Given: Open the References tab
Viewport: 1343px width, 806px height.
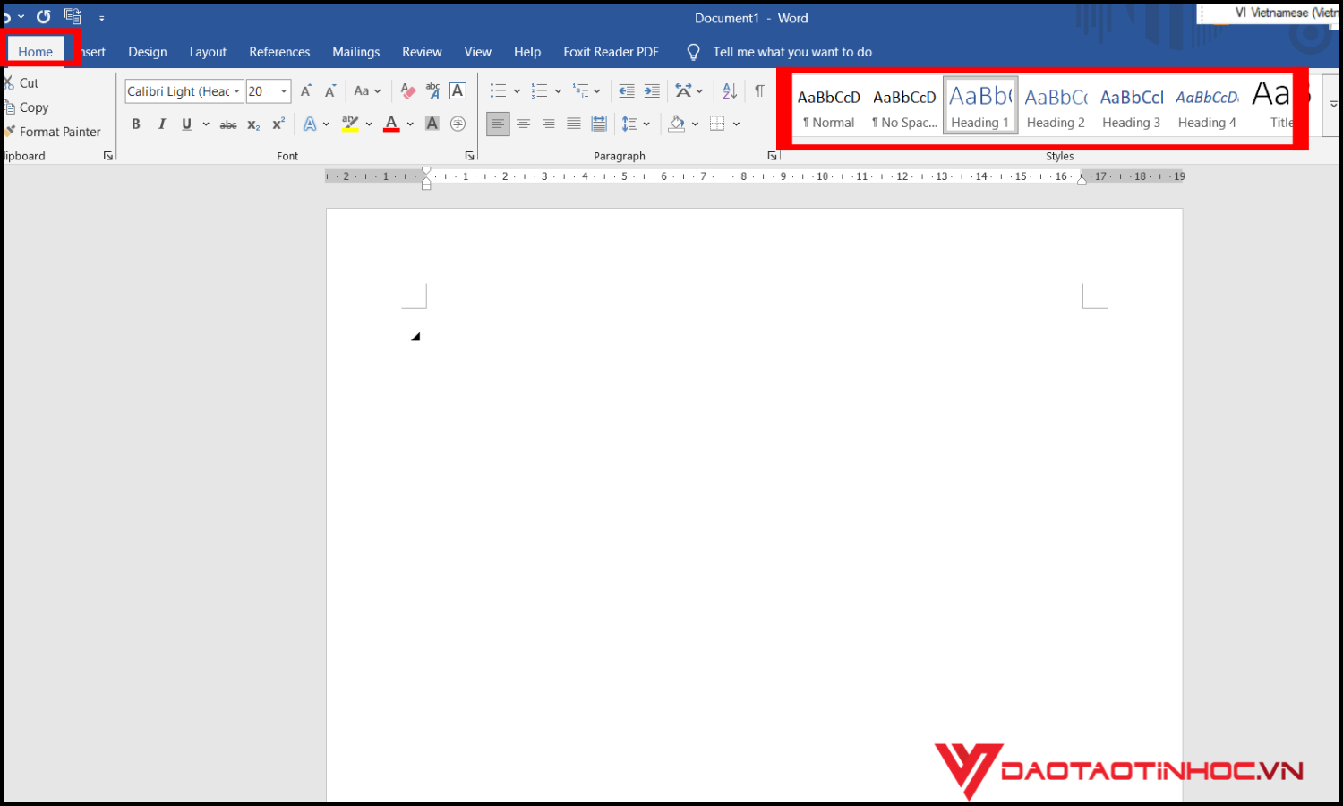Looking at the screenshot, I should (279, 52).
